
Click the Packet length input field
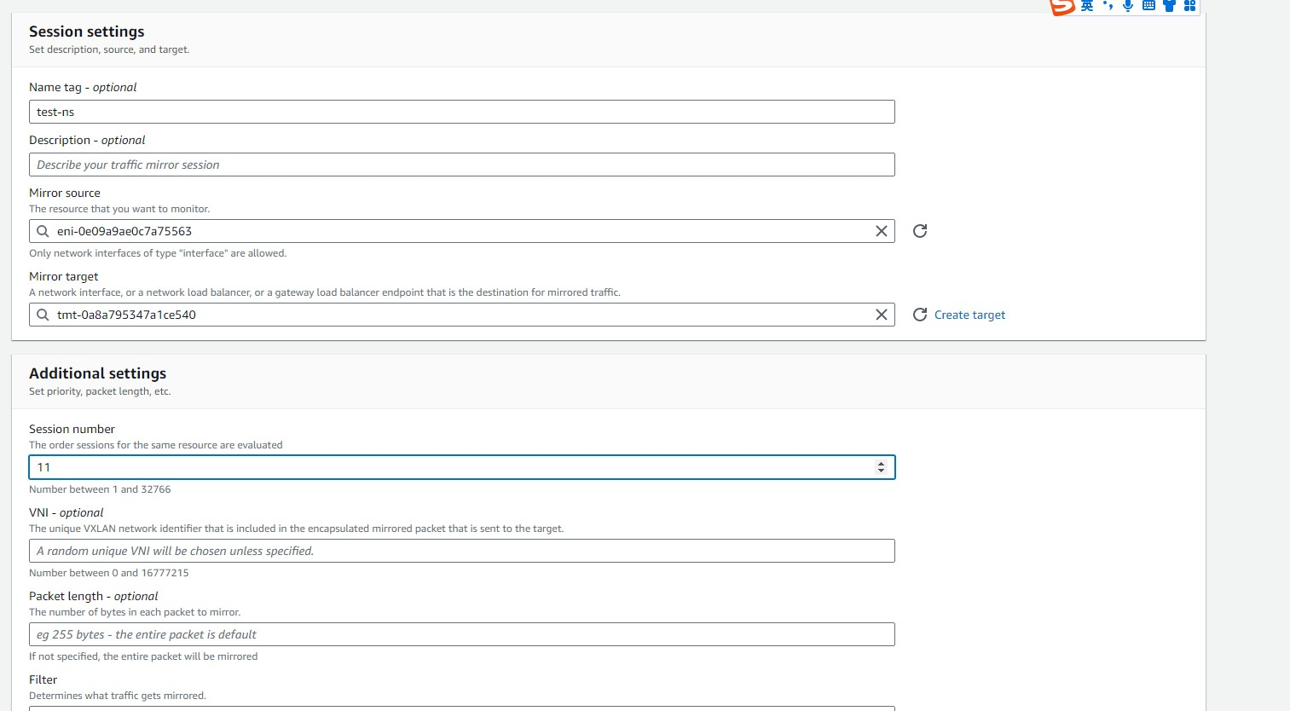[x=460, y=634]
